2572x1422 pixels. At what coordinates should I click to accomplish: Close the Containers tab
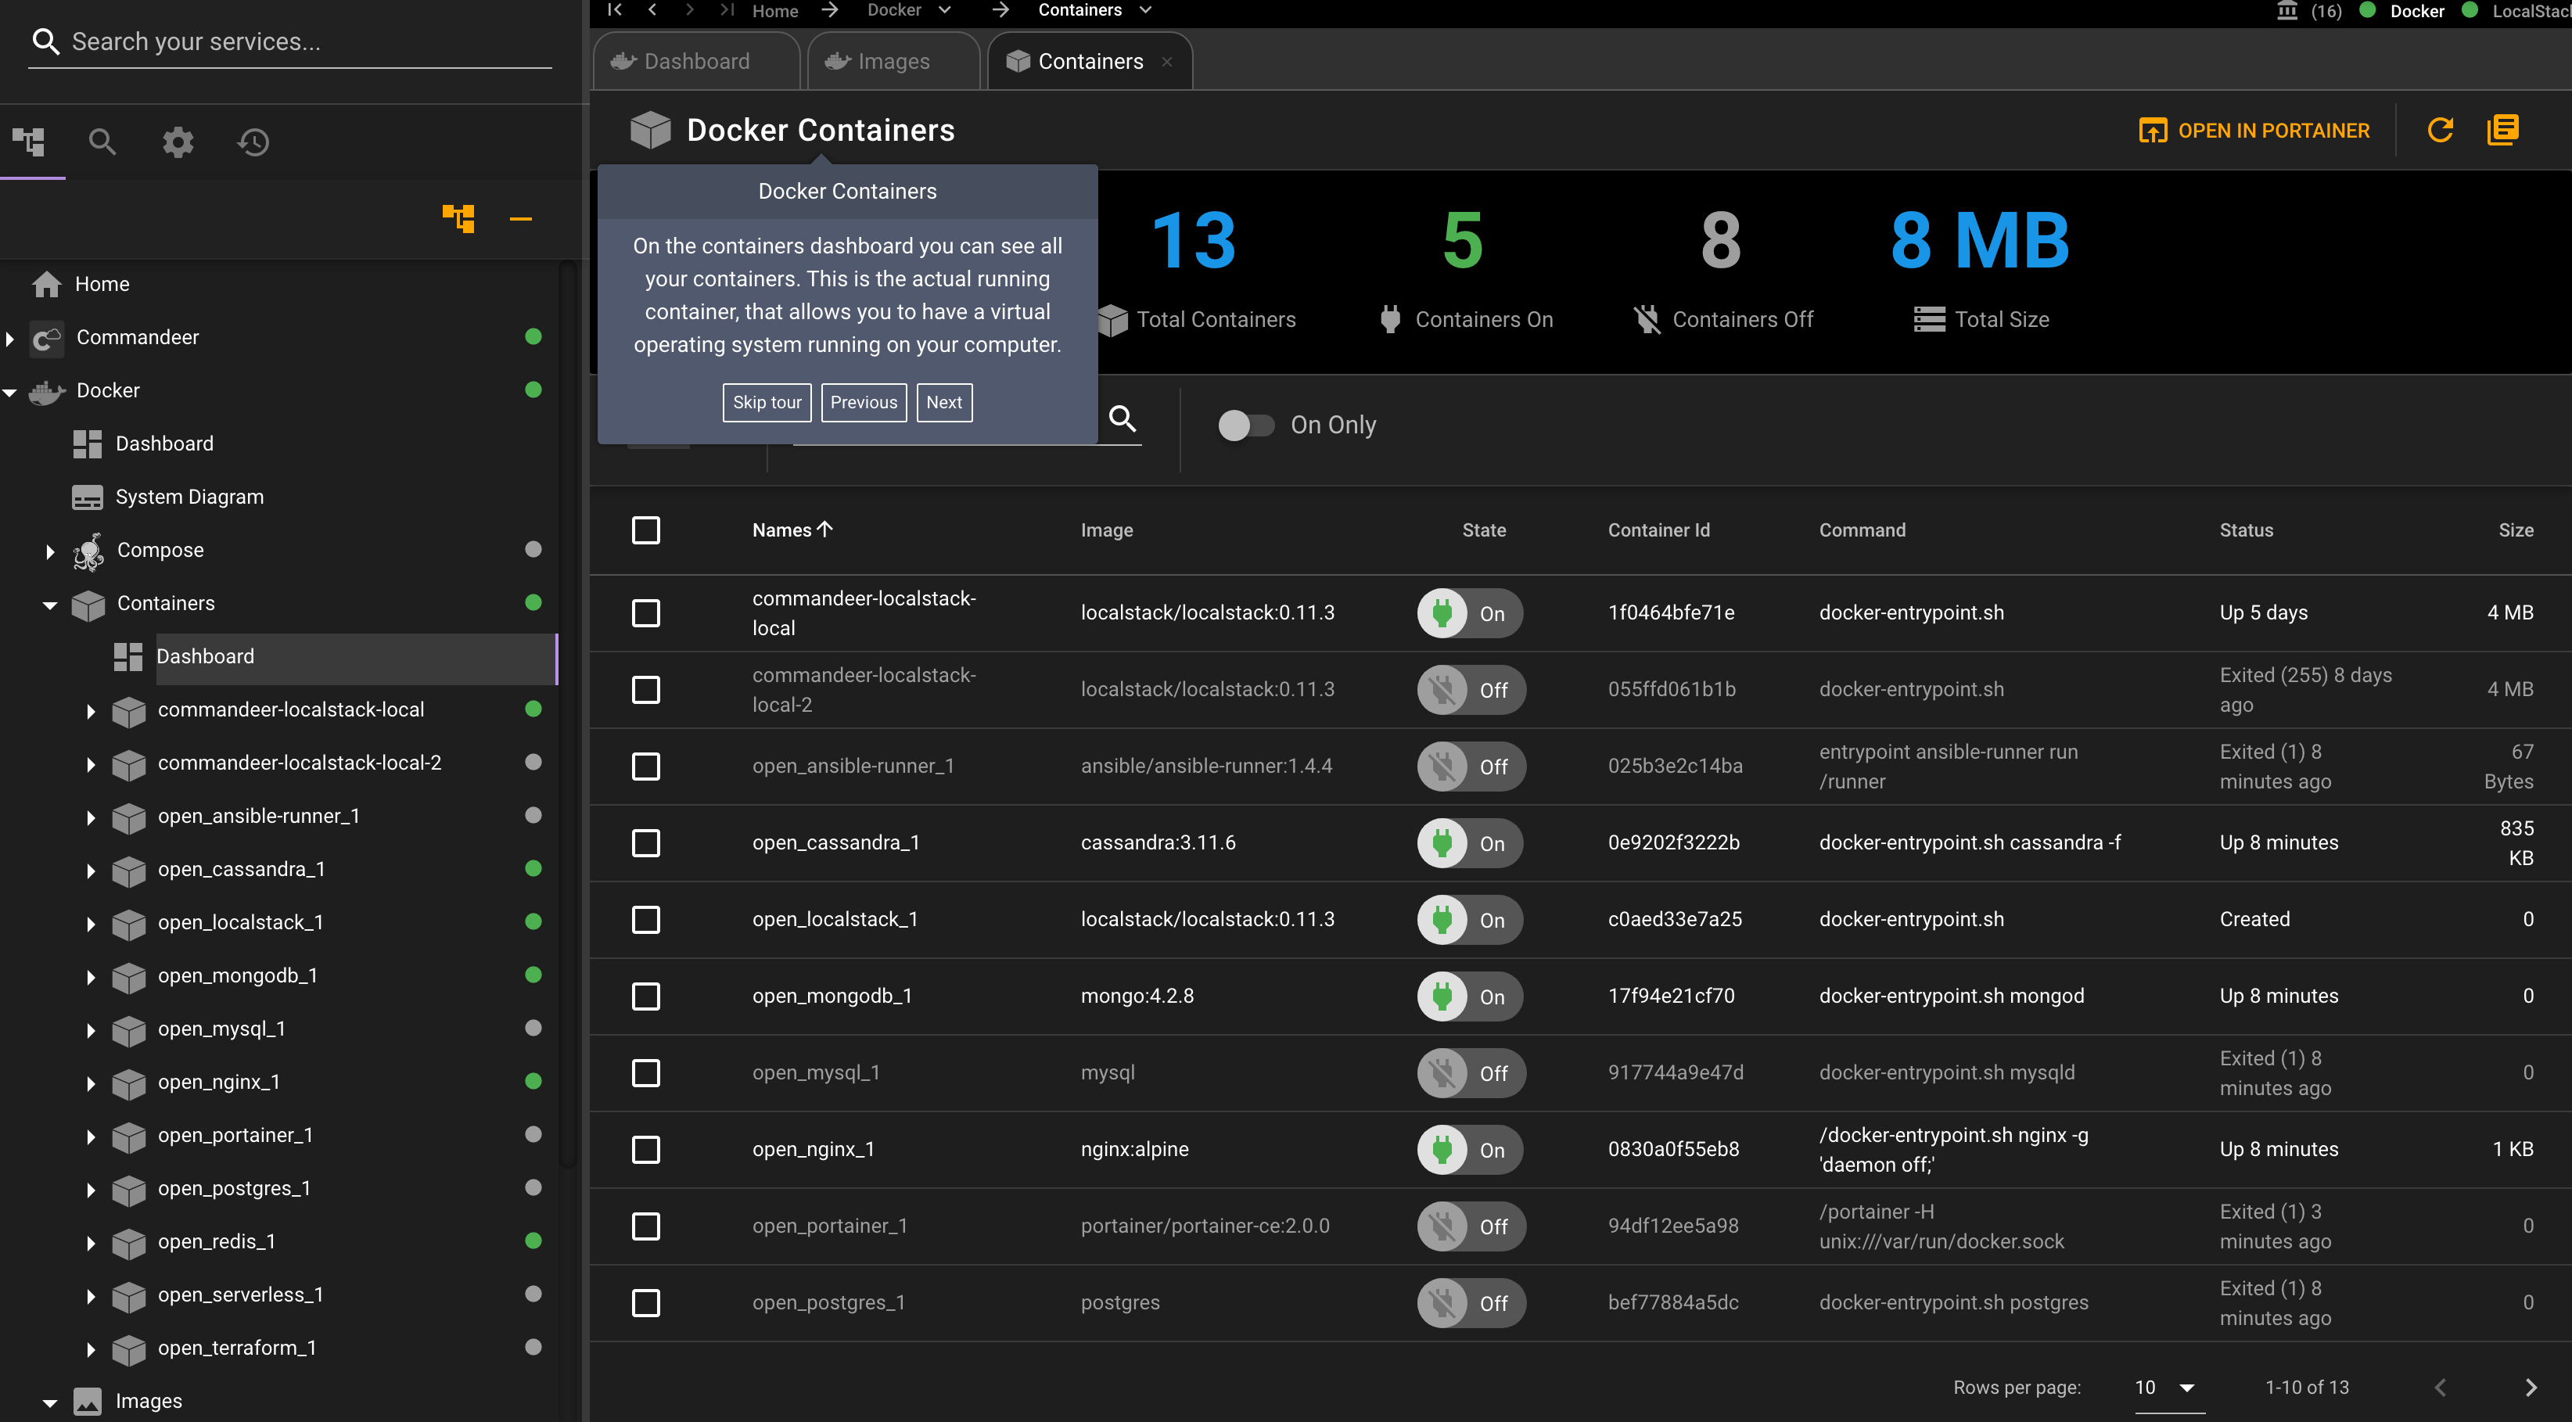[1167, 62]
